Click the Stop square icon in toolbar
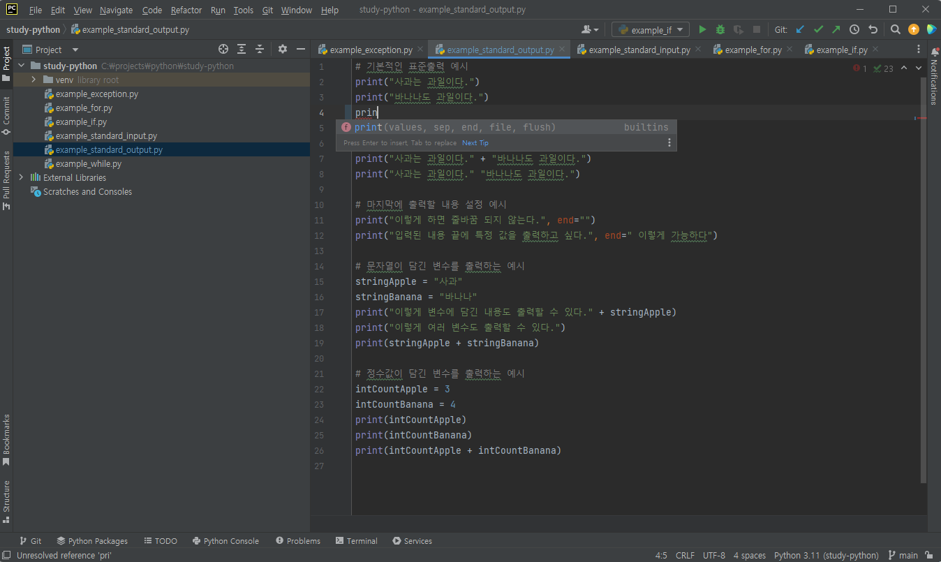This screenshot has height=562, width=941. click(x=757, y=29)
